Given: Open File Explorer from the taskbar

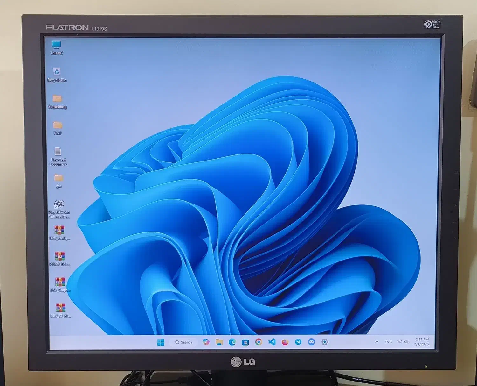Looking at the screenshot, I should tap(219, 342).
